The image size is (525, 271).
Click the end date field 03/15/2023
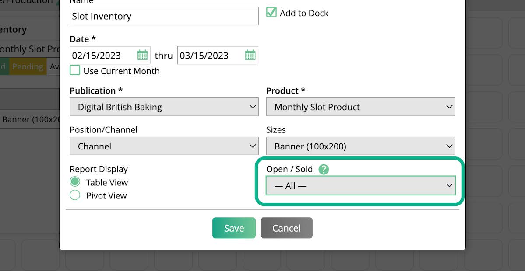tap(210, 56)
